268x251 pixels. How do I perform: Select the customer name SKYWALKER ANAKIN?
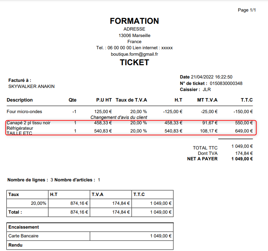[31, 86]
